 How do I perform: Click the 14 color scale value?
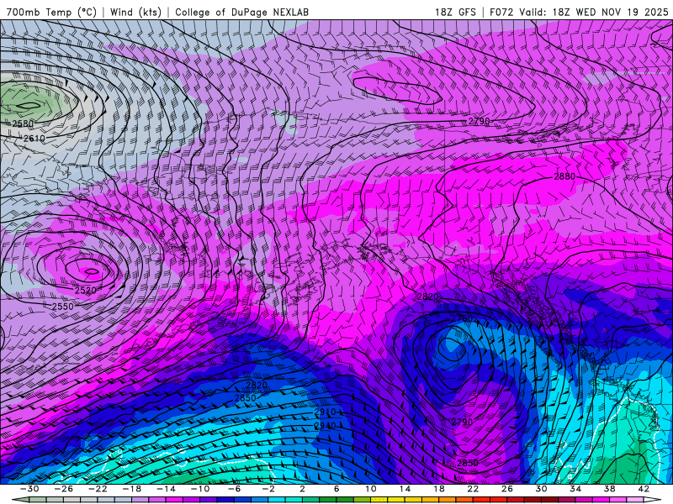tap(405, 489)
